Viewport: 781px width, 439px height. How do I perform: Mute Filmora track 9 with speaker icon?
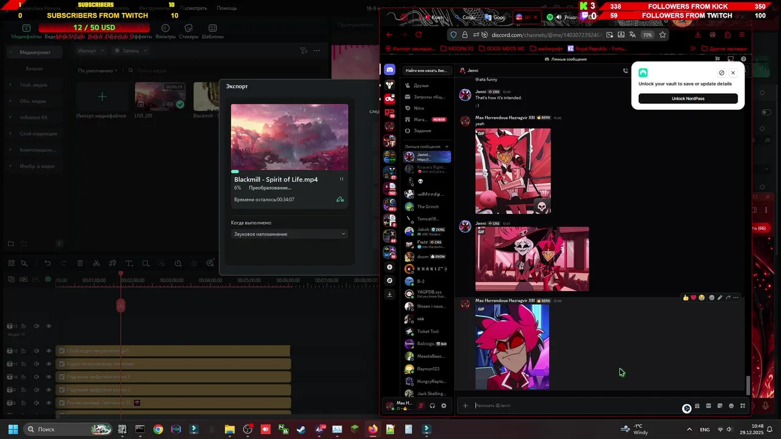pyautogui.click(x=36, y=390)
